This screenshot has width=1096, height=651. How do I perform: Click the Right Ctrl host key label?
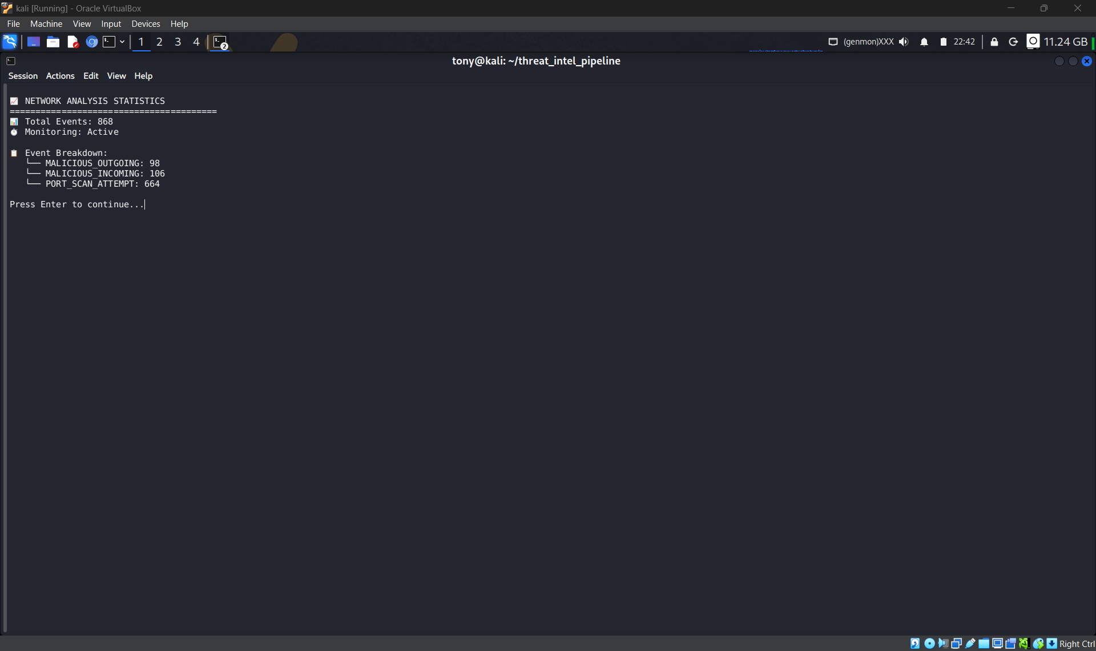pyautogui.click(x=1077, y=644)
